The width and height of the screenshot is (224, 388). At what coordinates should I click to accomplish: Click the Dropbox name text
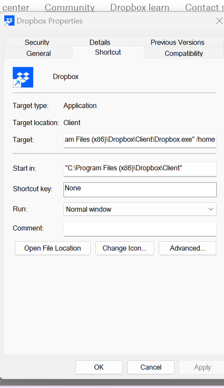[66, 77]
